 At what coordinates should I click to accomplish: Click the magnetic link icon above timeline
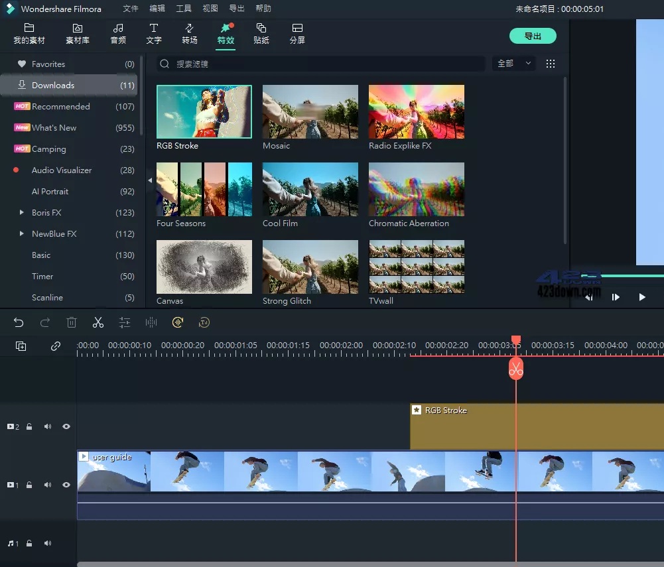click(55, 346)
